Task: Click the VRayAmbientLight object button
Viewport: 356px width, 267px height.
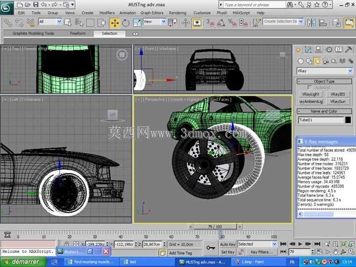Action: (x=311, y=101)
